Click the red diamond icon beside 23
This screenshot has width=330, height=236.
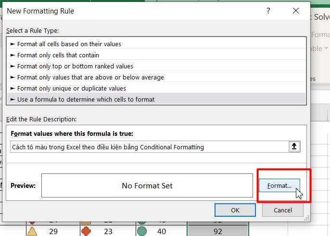86,231
